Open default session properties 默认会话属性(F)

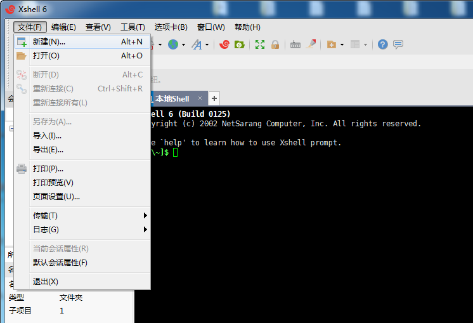click(x=82, y=263)
